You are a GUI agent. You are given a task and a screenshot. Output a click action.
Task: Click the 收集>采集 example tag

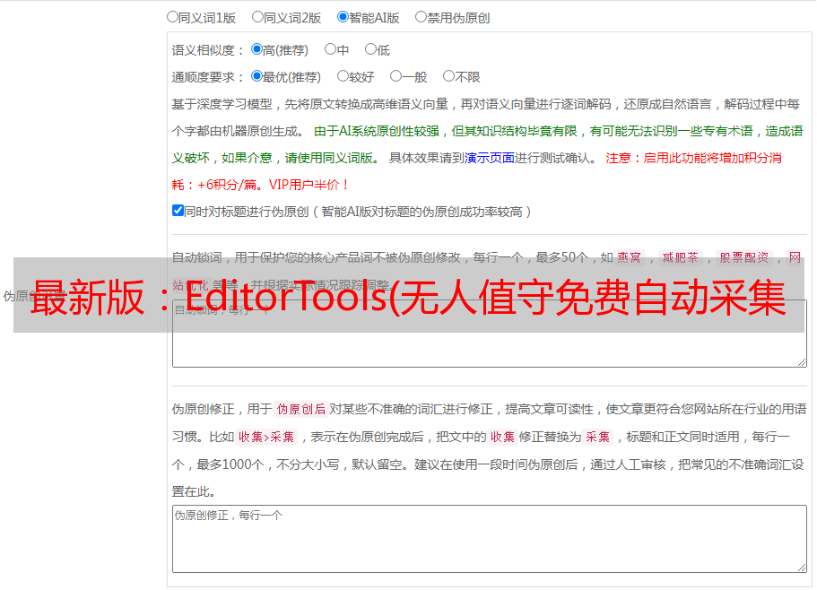(266, 438)
